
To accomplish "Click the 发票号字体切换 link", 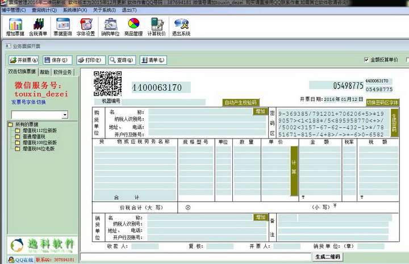I will point(28,102).
